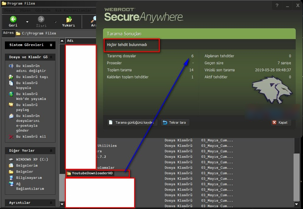The width and height of the screenshot is (303, 209).
Task: Open the Geri history dropdown arrow
Action: tap(27, 22)
